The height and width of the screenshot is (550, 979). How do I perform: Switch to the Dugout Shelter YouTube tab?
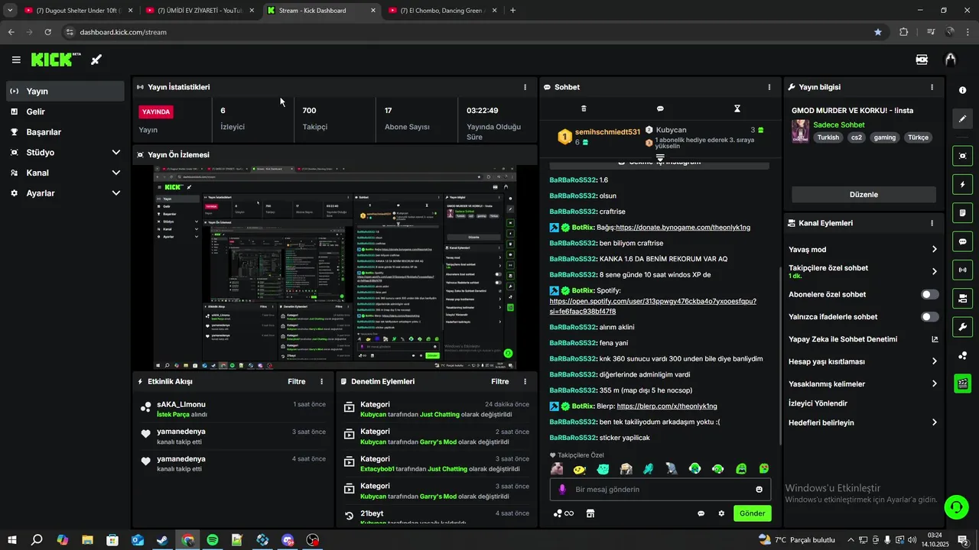coord(78,11)
